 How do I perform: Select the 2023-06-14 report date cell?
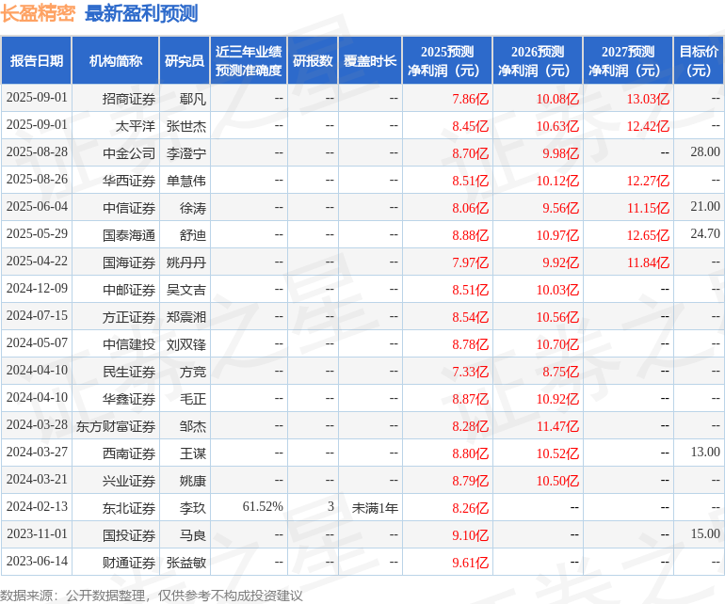(36, 561)
